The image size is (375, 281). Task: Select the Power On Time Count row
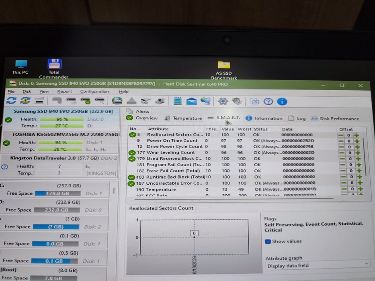[x=245, y=141]
